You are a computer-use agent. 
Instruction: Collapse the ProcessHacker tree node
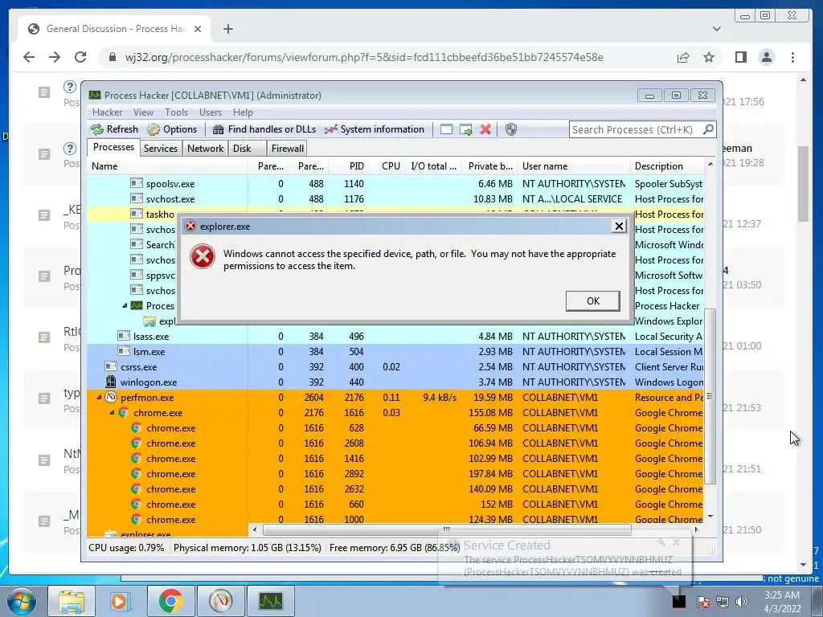[125, 305]
